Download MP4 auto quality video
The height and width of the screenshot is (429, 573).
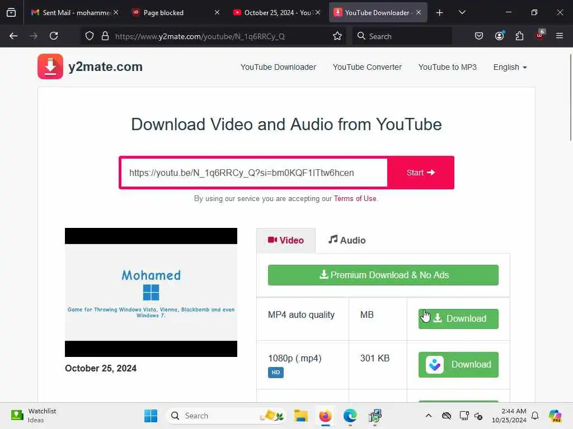pos(458,318)
